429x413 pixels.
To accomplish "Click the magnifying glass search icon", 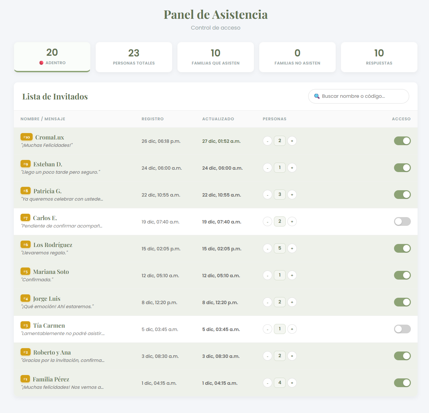I will (x=317, y=96).
